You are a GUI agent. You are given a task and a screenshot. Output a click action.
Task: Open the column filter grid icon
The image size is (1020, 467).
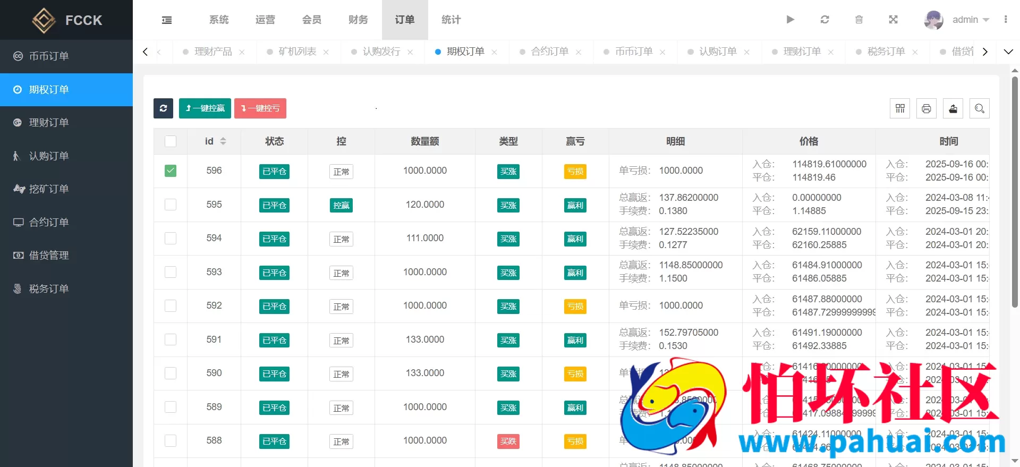tap(900, 108)
